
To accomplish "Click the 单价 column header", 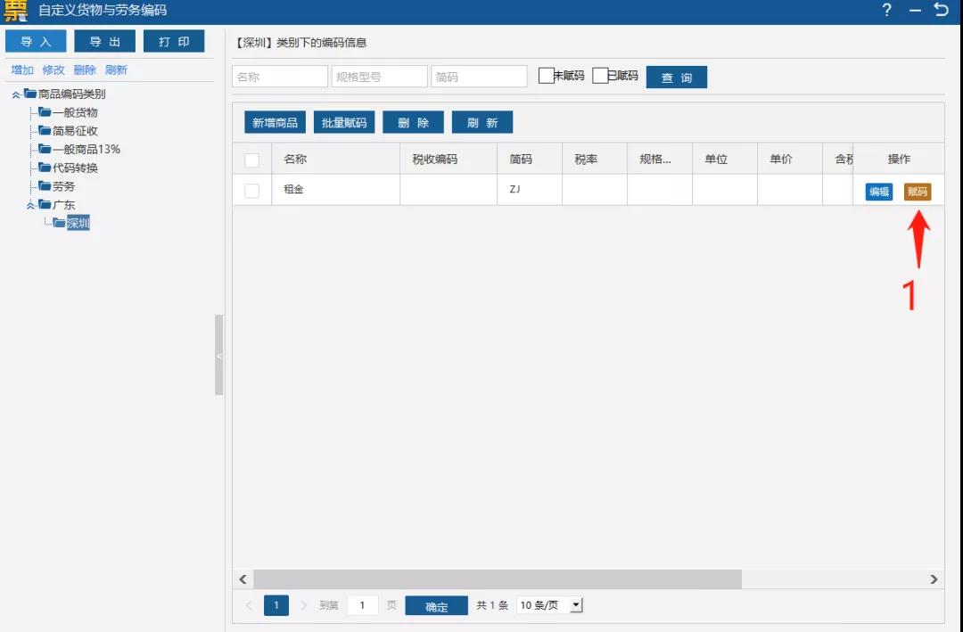I will pyautogui.click(x=790, y=159).
